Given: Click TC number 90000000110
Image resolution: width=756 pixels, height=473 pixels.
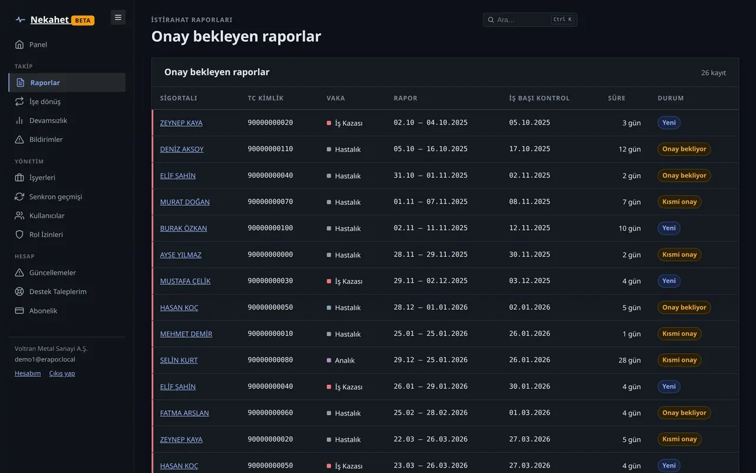Looking at the screenshot, I should pyautogui.click(x=271, y=149).
